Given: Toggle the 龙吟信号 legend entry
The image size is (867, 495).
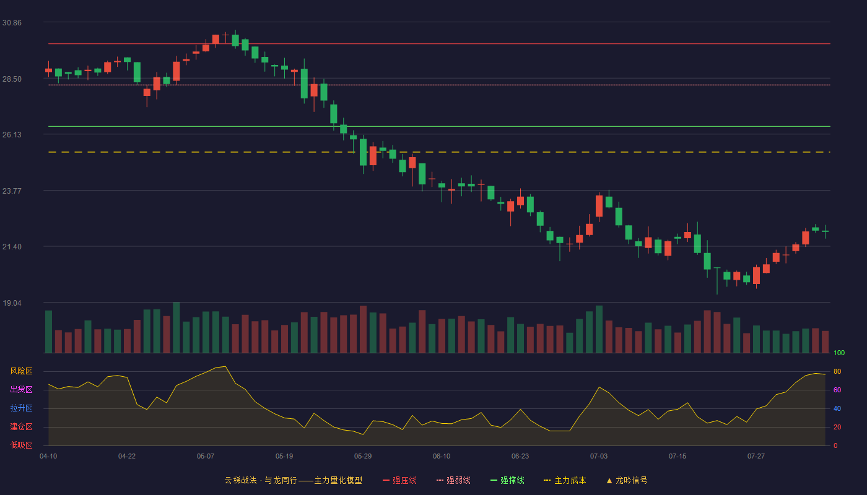Looking at the screenshot, I should (627, 480).
